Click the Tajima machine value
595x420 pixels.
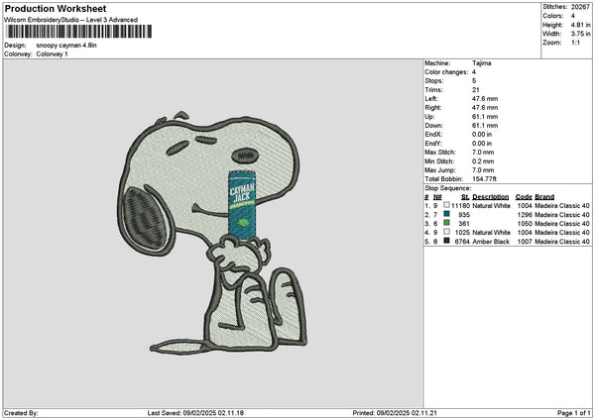pyautogui.click(x=481, y=63)
